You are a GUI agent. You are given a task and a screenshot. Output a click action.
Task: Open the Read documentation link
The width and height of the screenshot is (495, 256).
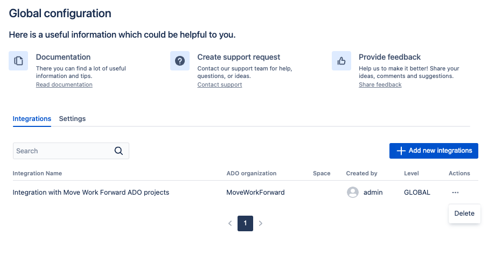coord(64,85)
